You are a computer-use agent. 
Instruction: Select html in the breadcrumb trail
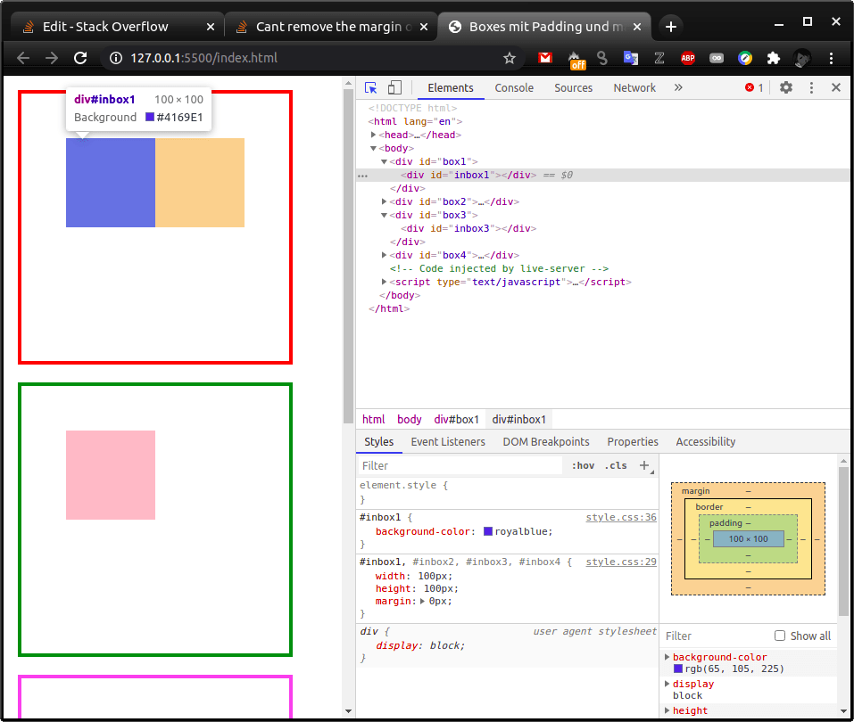(x=373, y=419)
